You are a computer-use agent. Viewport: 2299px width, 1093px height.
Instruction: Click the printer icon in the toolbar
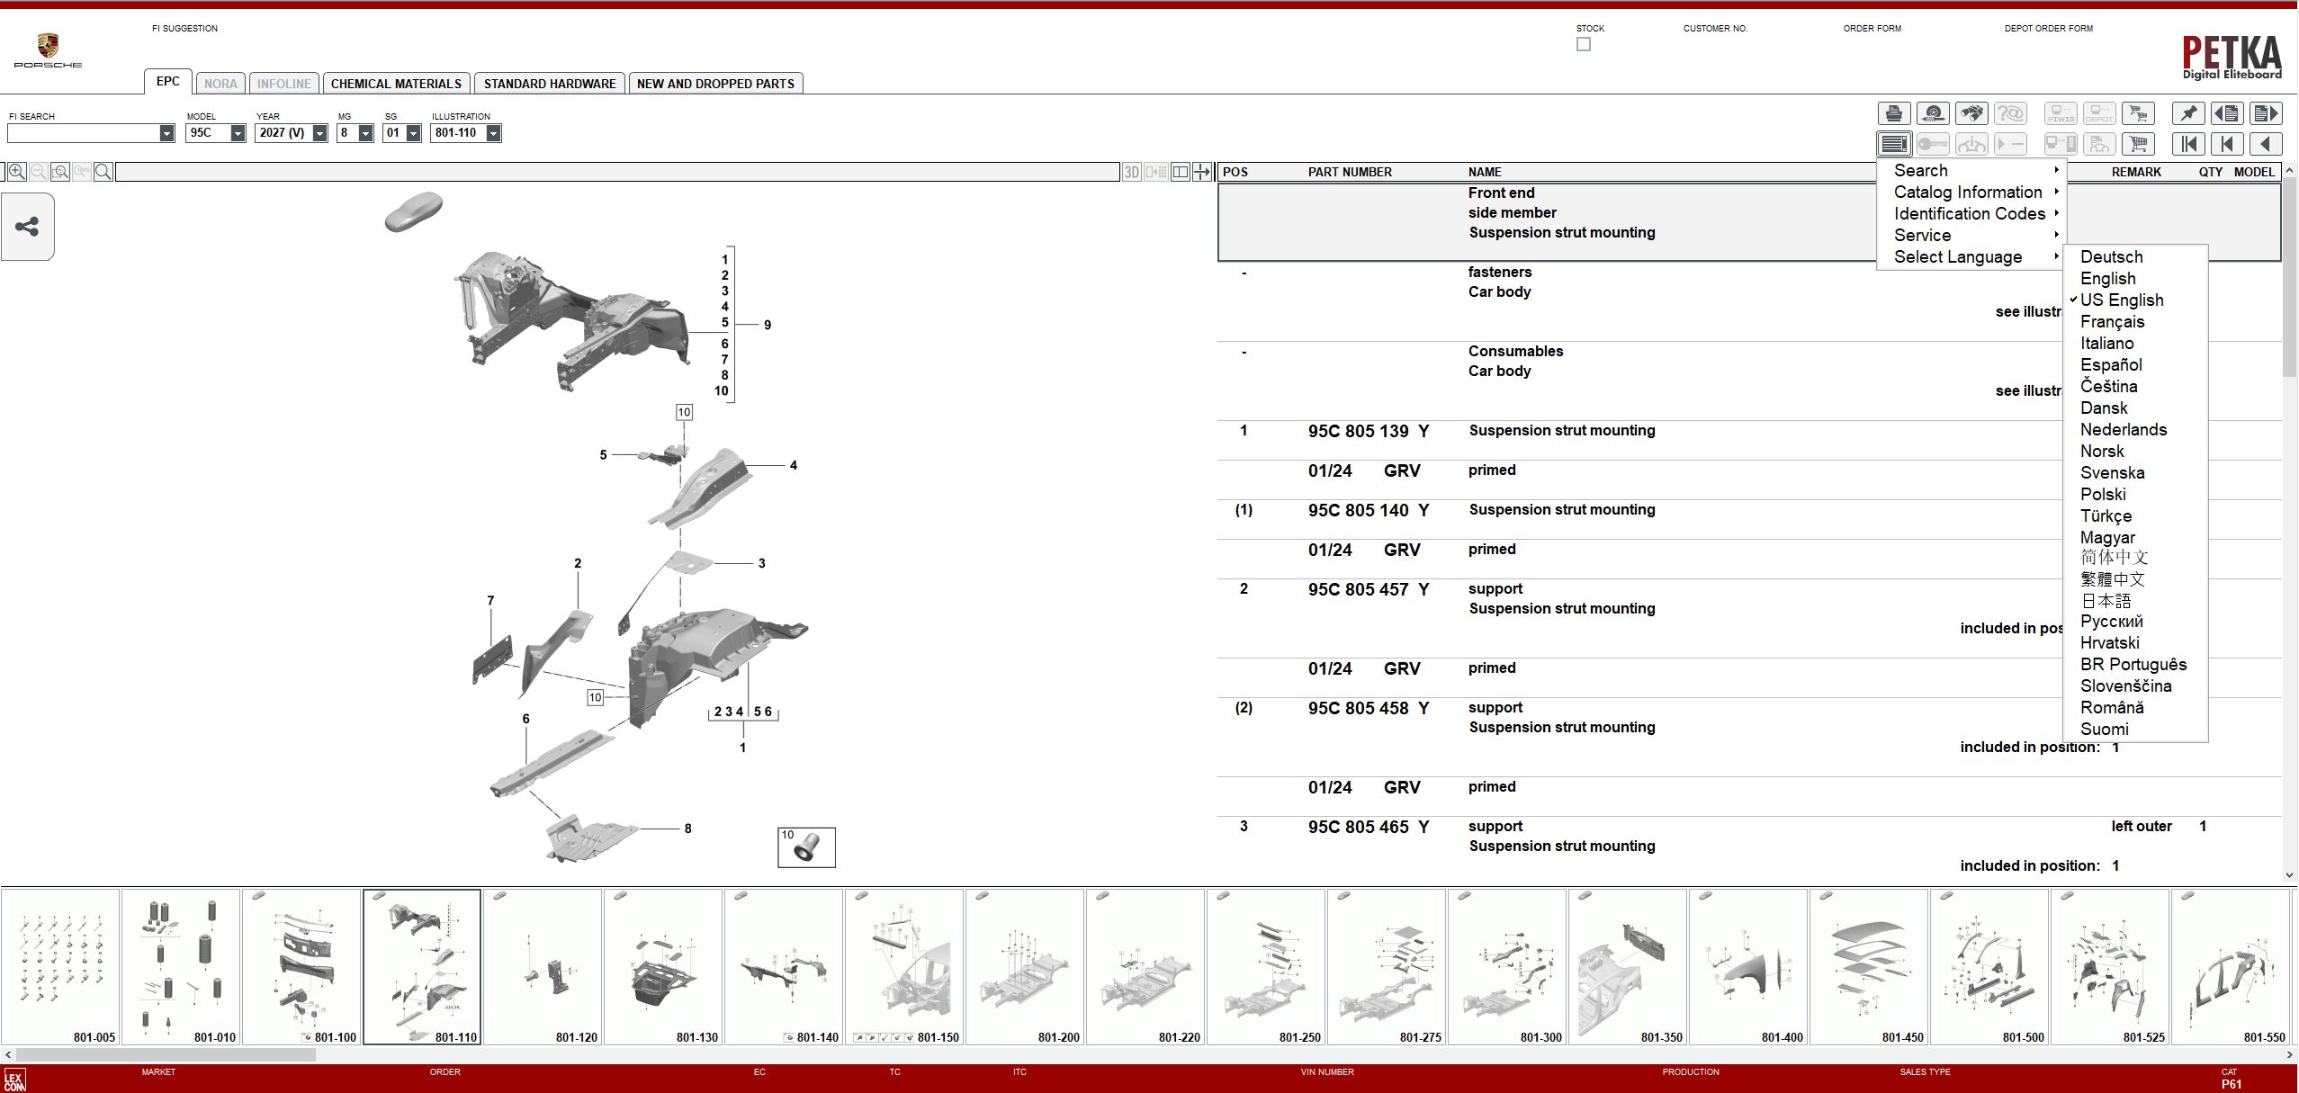click(x=1893, y=113)
